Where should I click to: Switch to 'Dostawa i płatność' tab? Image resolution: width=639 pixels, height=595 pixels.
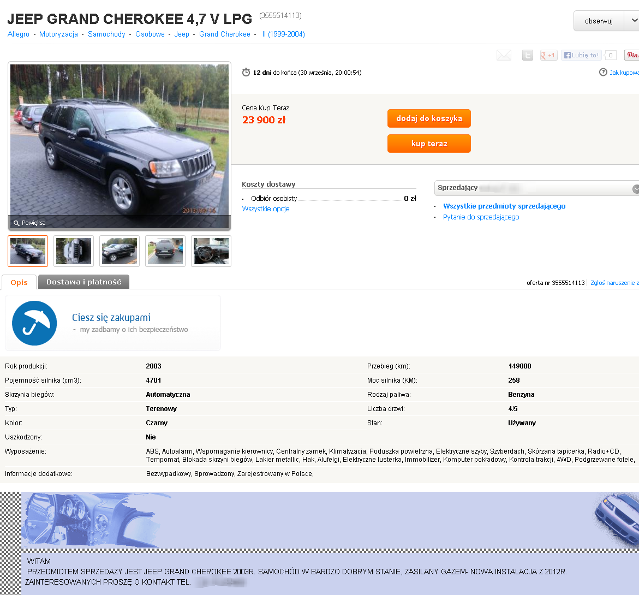(x=83, y=282)
